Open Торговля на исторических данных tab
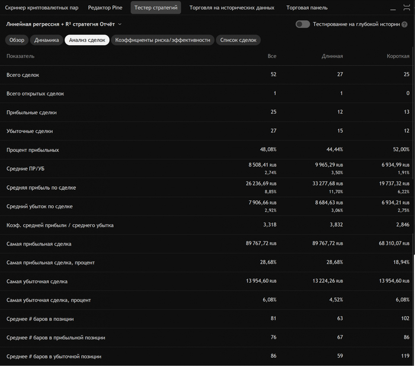 click(x=232, y=8)
